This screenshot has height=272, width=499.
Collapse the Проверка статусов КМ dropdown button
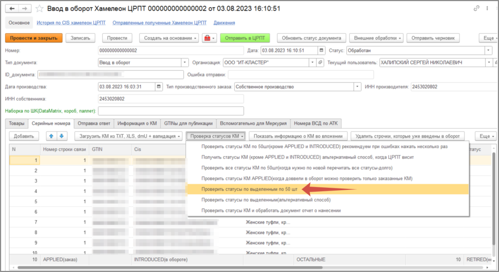tap(216, 136)
